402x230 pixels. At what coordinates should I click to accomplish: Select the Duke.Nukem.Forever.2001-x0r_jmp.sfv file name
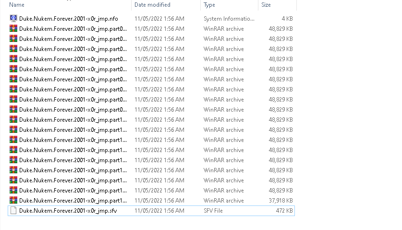click(x=68, y=211)
